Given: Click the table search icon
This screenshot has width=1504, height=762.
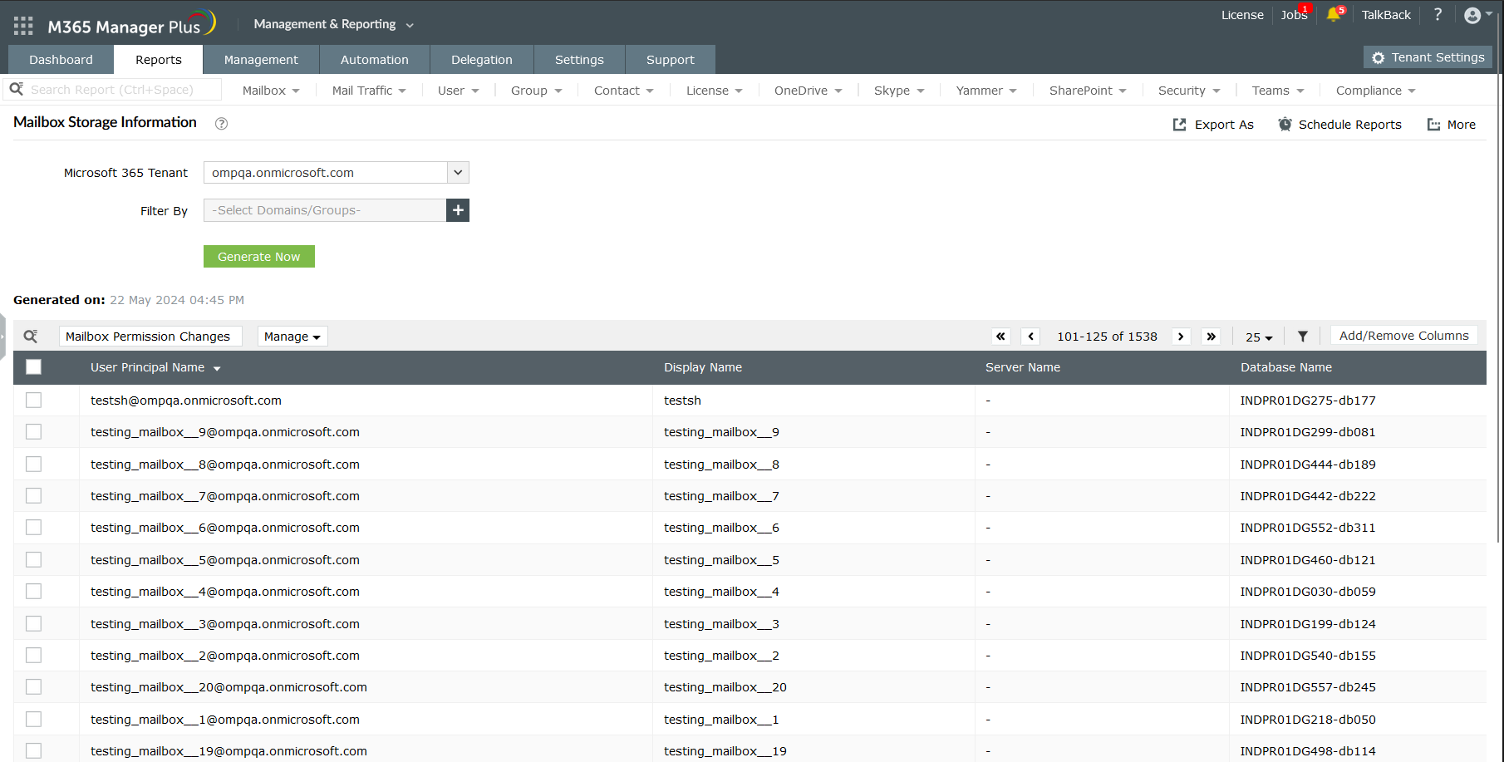Looking at the screenshot, I should pyautogui.click(x=31, y=336).
